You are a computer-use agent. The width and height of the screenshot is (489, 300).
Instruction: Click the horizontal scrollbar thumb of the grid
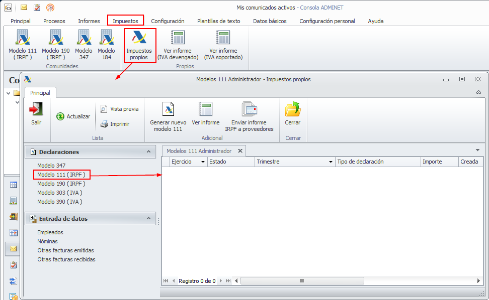(x=302, y=281)
